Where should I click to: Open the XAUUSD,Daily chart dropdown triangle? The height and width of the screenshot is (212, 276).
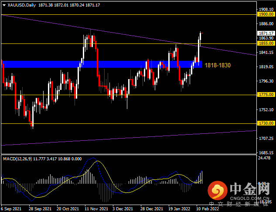pos(4,5)
